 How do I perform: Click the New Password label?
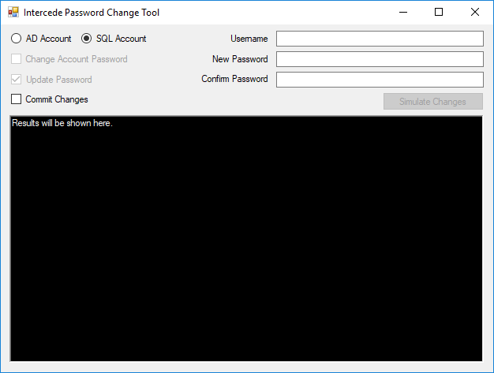click(240, 59)
